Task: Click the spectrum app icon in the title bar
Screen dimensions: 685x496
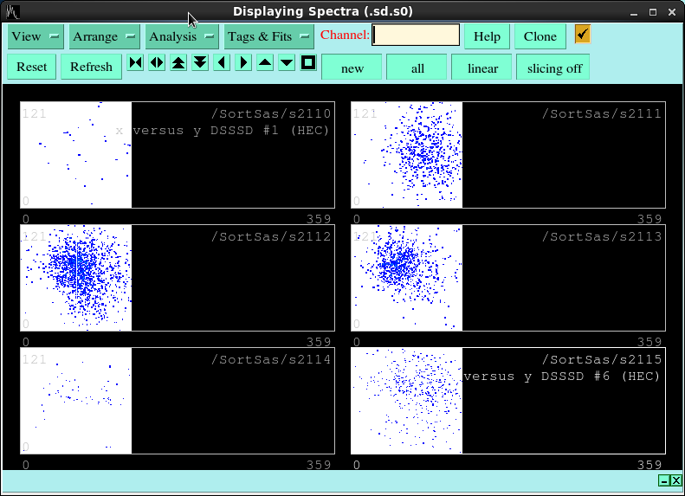Action: tap(12, 12)
